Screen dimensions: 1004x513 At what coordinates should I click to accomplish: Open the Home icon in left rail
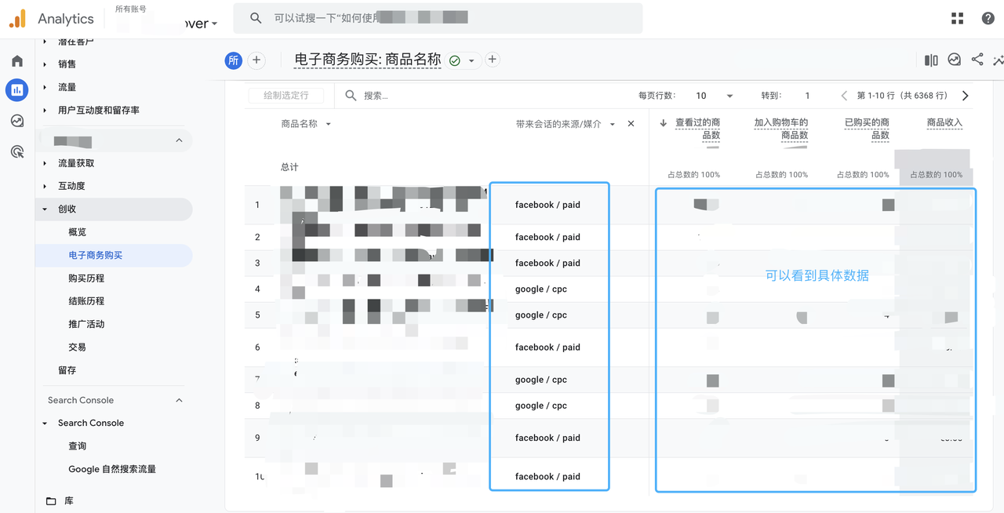click(17, 61)
